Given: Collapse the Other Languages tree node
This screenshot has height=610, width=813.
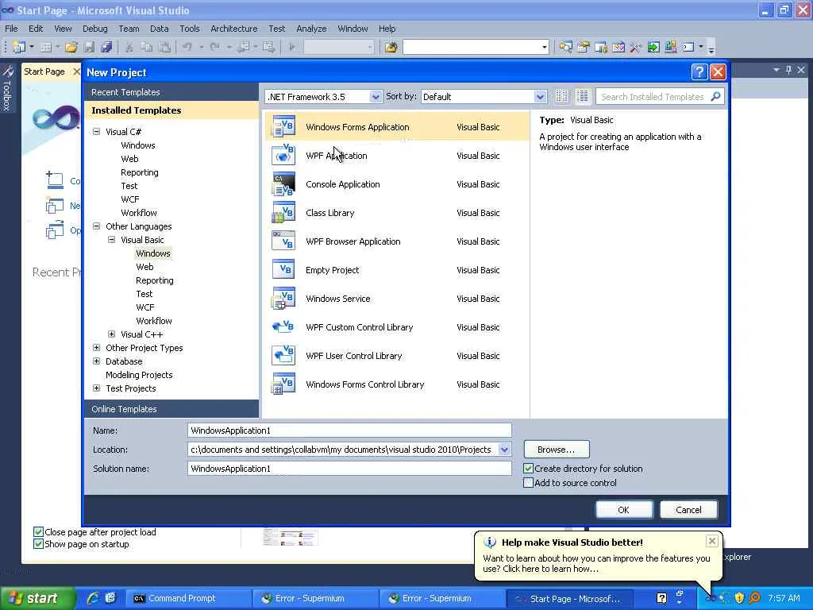Looking at the screenshot, I should coord(96,226).
